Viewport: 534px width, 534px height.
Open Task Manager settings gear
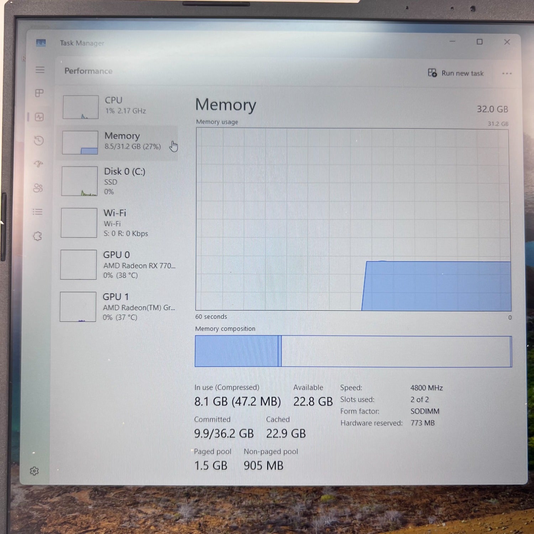pyautogui.click(x=34, y=471)
